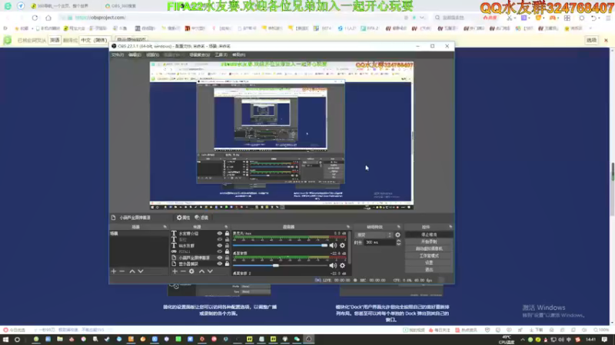Move scene down in Scenes panel
Viewport: 615px width, 345px height.
pos(141,271)
